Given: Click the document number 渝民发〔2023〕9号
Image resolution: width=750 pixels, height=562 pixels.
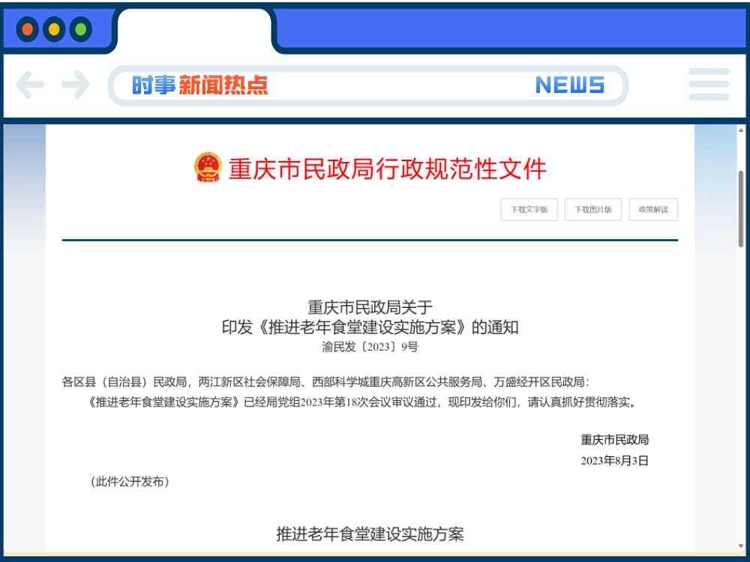Looking at the screenshot, I should [370, 347].
